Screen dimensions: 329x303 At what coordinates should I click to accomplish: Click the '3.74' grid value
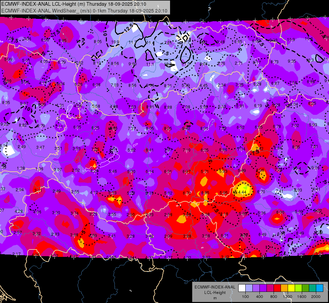point(75,213)
